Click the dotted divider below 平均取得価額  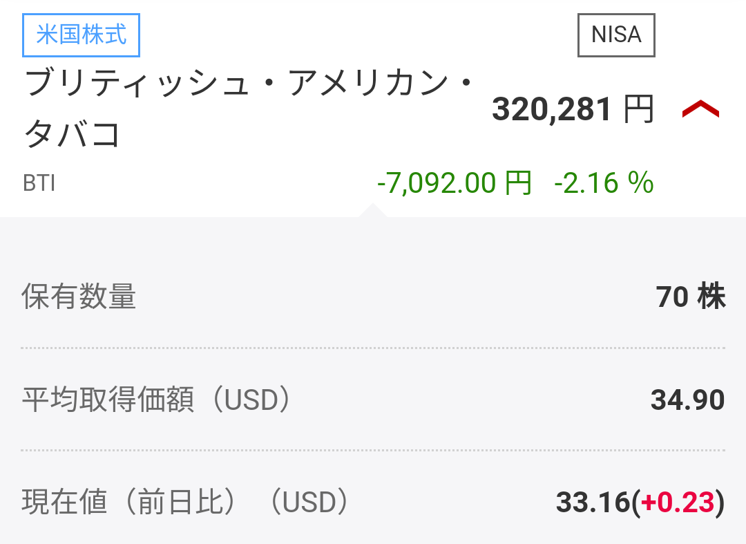(x=373, y=450)
